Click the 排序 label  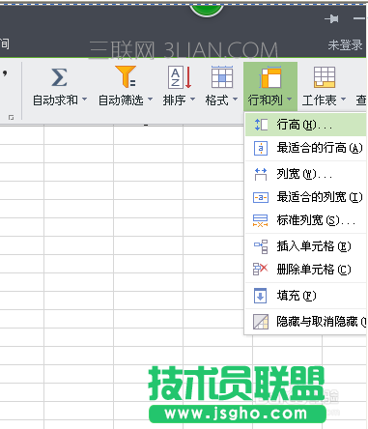click(x=174, y=100)
